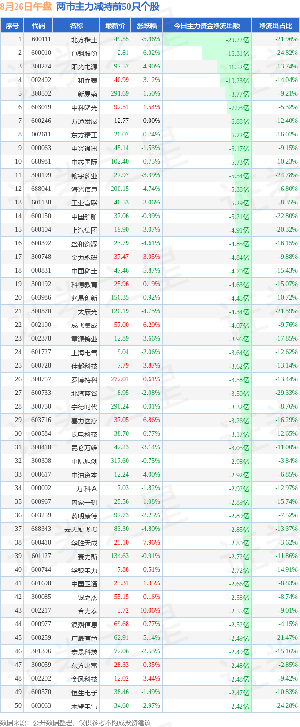Click stock name 中油资本
Image resolution: width=300 pixels, height=727 pixels.
point(84,475)
